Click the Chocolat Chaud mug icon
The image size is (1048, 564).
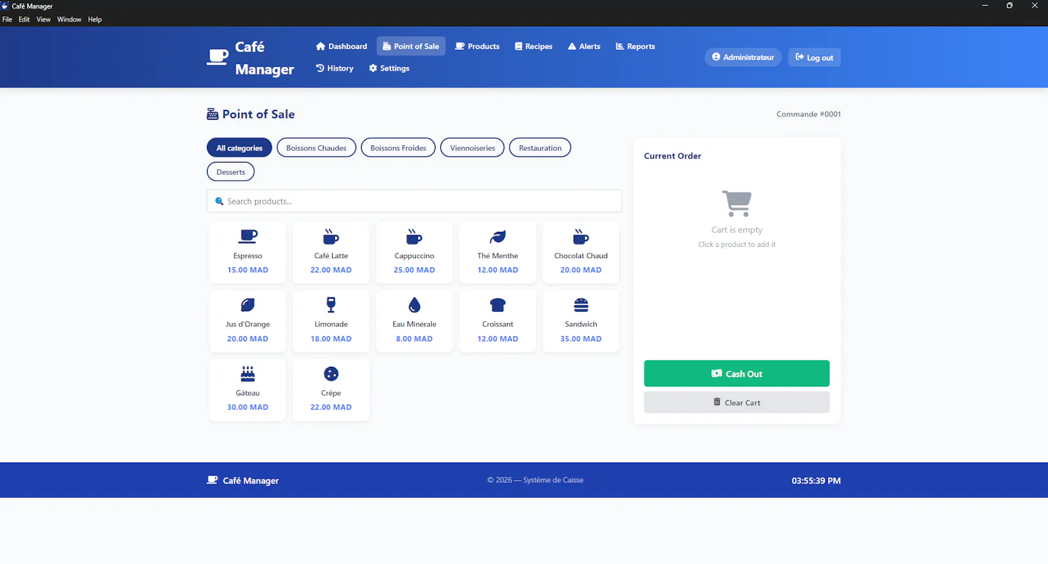pos(581,236)
